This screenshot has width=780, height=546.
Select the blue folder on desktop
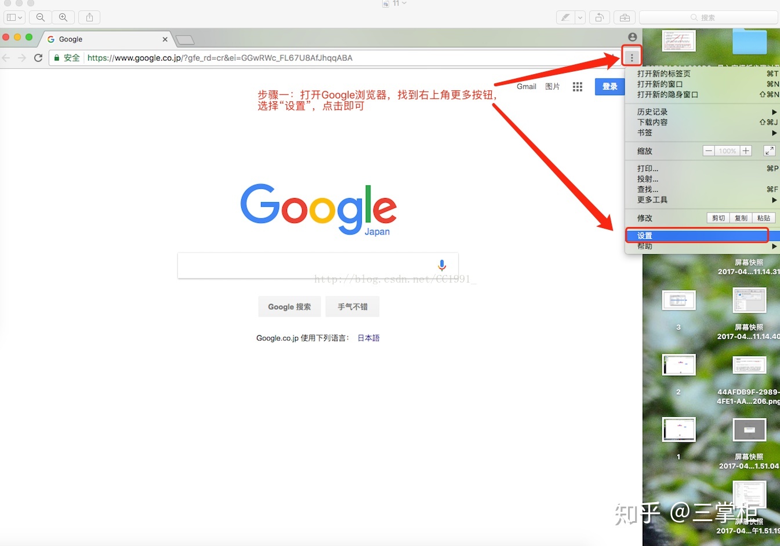click(x=749, y=42)
